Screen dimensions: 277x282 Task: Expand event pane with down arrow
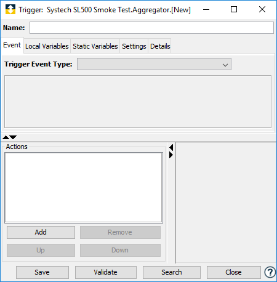pos(13,137)
